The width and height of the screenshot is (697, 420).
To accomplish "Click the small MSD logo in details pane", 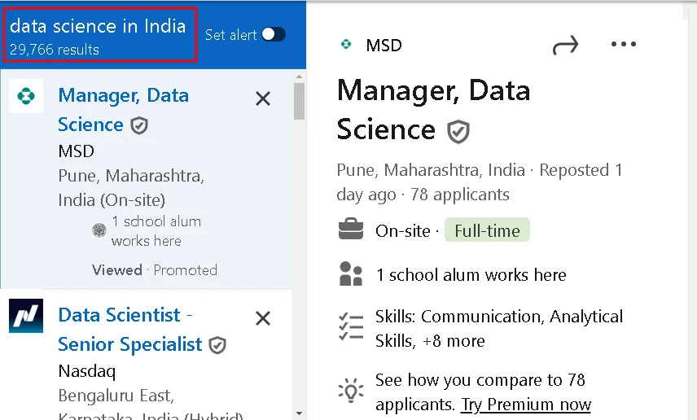I will click(346, 44).
